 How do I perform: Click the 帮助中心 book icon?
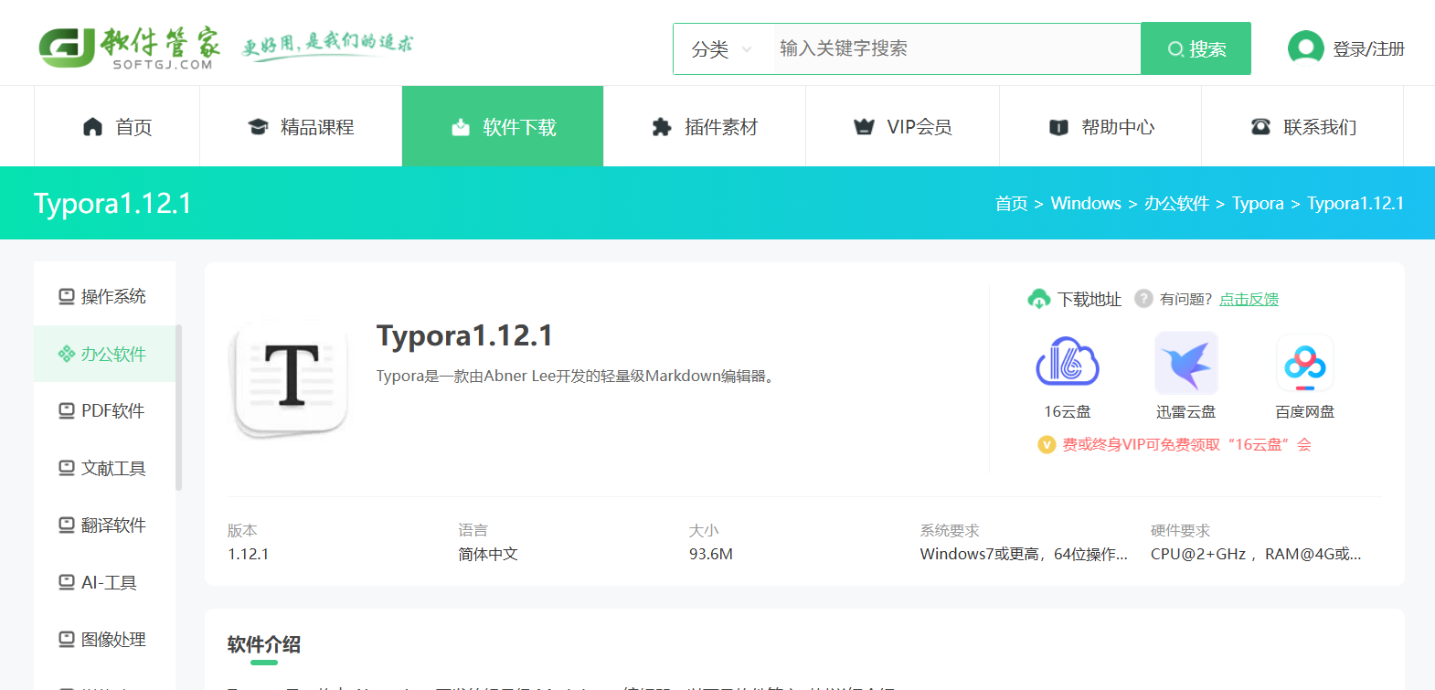coord(1058,127)
